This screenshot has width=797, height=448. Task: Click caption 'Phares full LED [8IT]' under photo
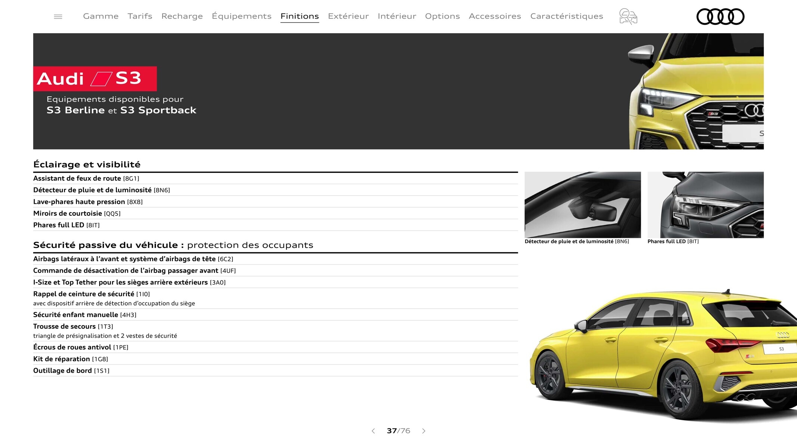[673, 242]
